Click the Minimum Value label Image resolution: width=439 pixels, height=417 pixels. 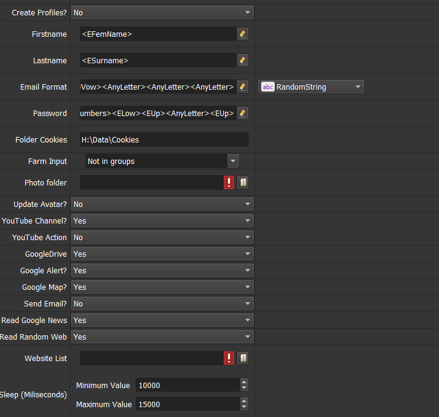(103, 385)
